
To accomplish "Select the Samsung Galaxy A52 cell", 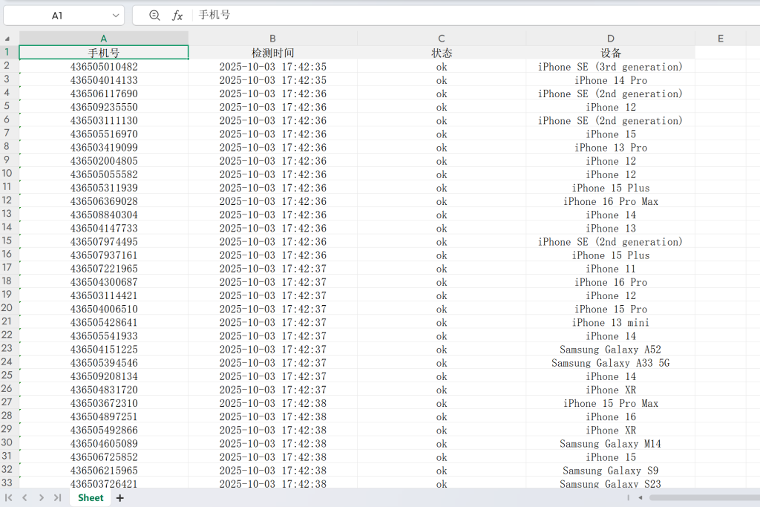I will tap(610, 350).
